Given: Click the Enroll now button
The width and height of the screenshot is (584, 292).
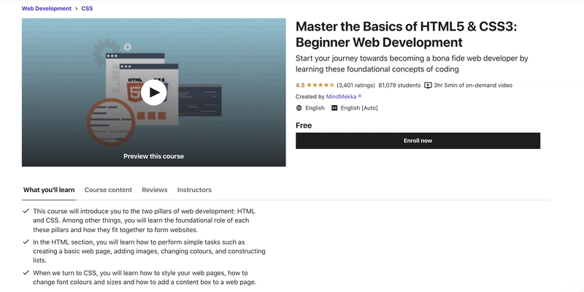Looking at the screenshot, I should click(418, 141).
